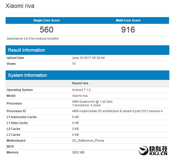Select the "1 processor, 4 cores" line

86,105
